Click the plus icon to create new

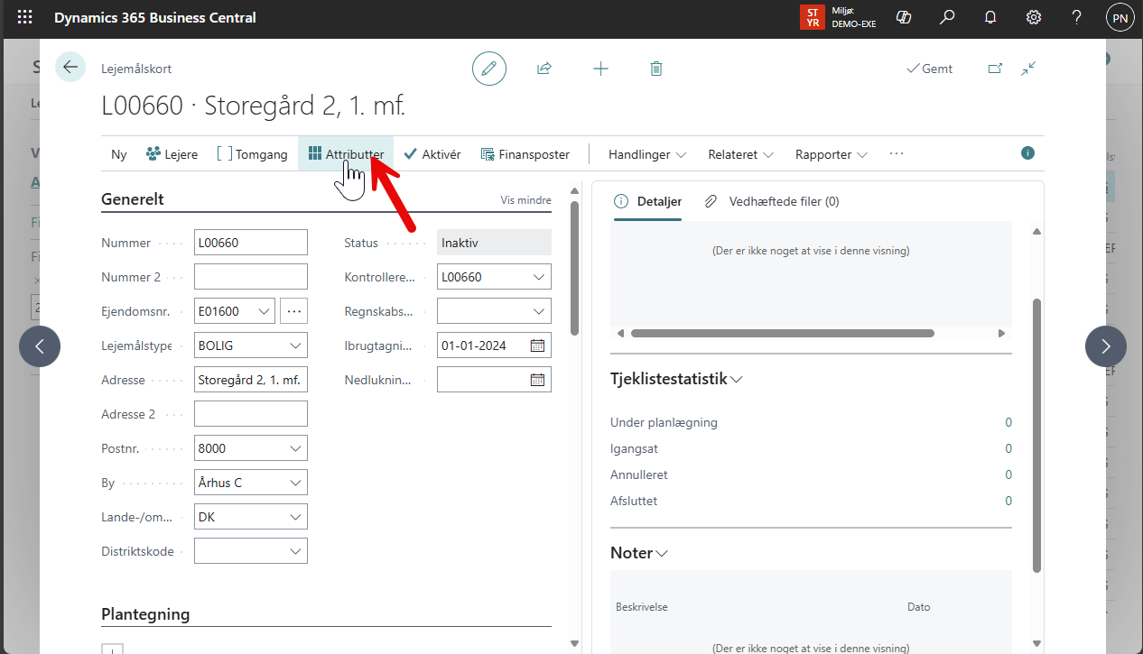(x=600, y=69)
